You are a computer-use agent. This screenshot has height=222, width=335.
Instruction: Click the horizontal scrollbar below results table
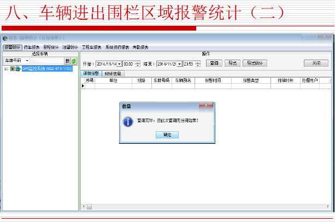pyautogui.click(x=208, y=207)
